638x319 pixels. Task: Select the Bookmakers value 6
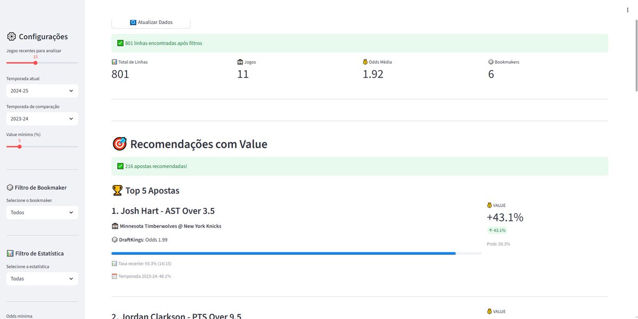(491, 74)
